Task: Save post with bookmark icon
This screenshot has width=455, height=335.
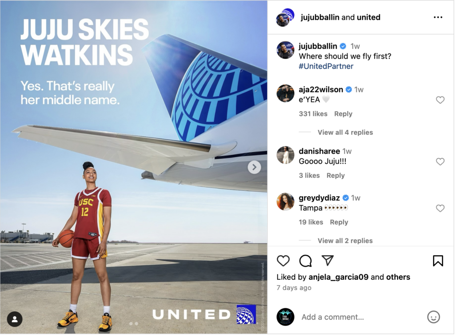Action: pyautogui.click(x=438, y=261)
